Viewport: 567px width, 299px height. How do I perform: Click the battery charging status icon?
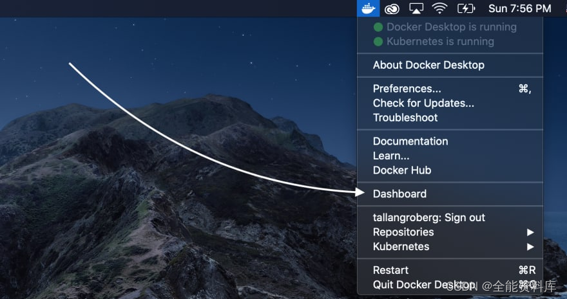(x=466, y=8)
